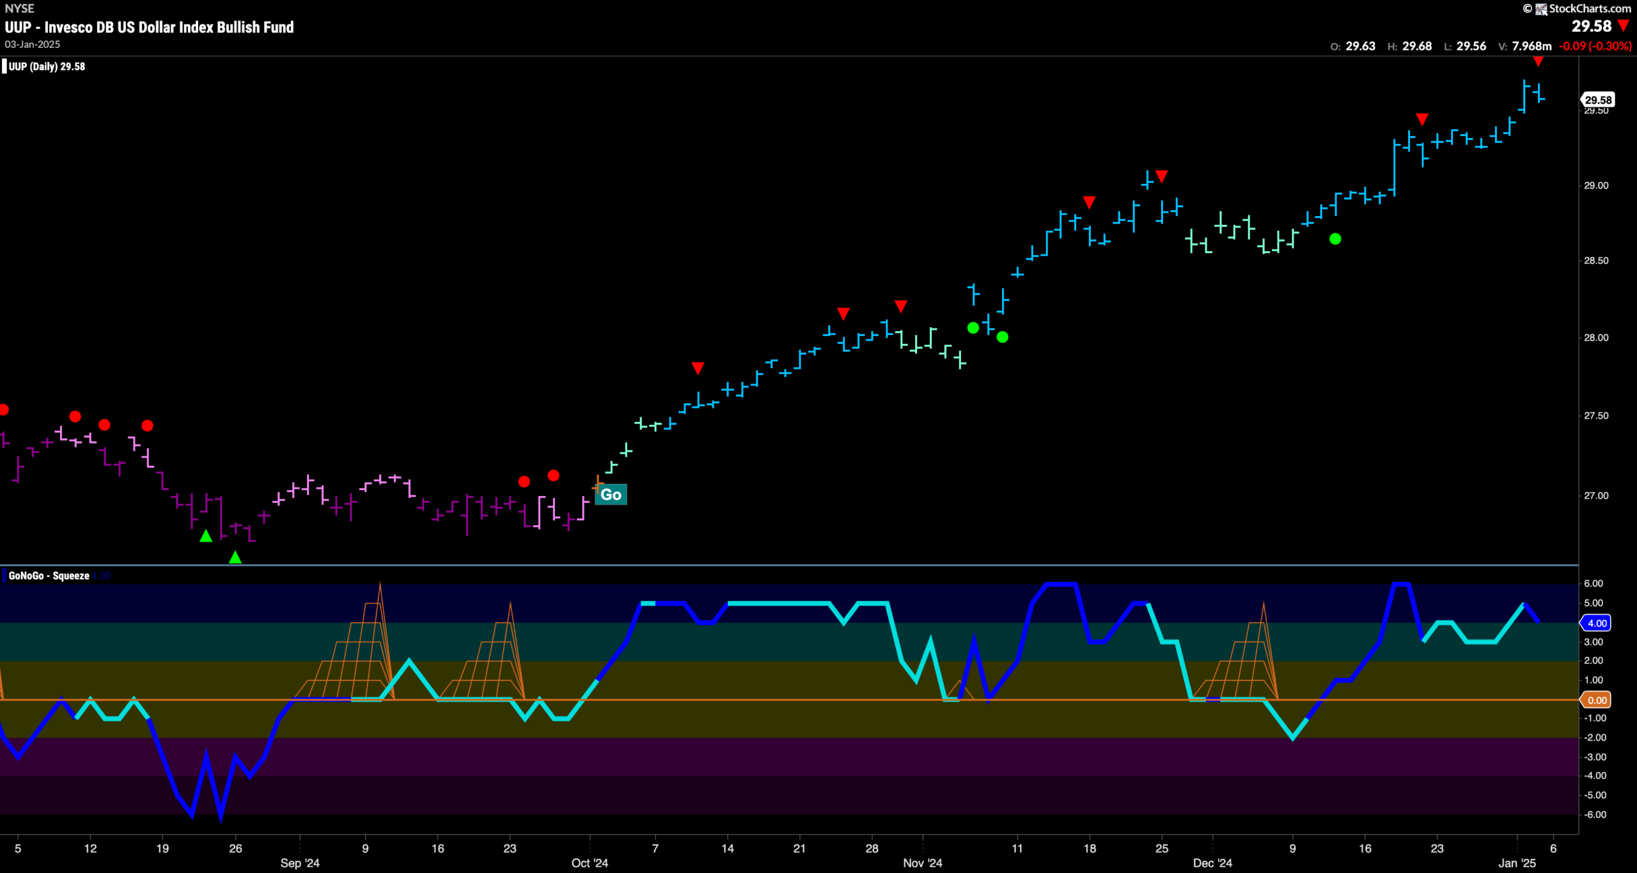1637x873 pixels.
Task: Click the 29.58 current price tag on axis
Action: (1597, 100)
